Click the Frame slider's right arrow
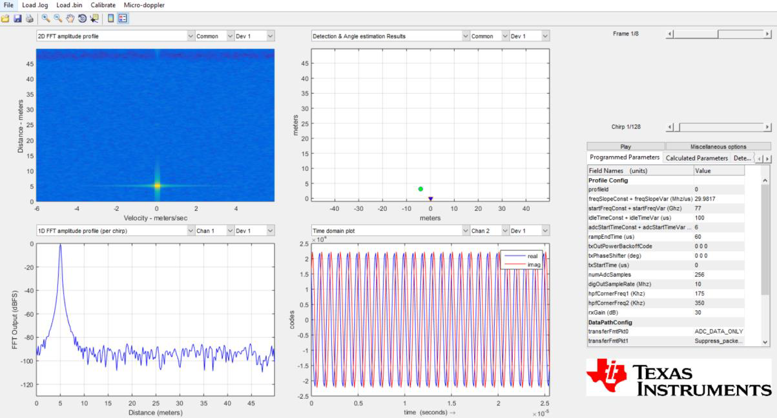Image resolution: width=777 pixels, height=418 pixels. (x=767, y=34)
